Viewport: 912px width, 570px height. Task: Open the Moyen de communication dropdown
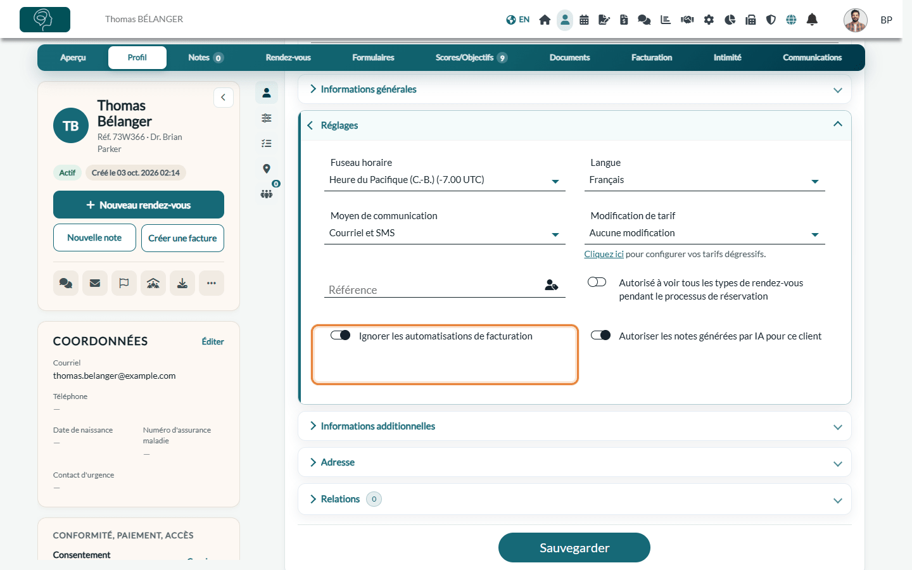445,233
